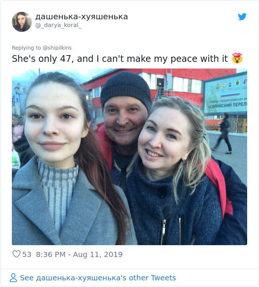
Task: Click the exploding head emoji in the tweet
Action: [x=237, y=59]
